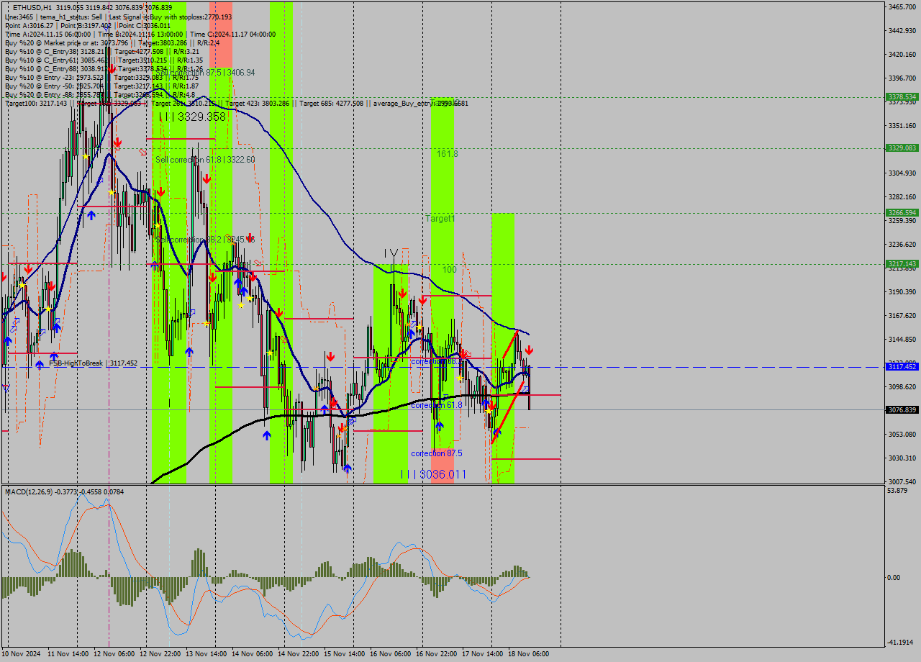Click the green 3378.534 price tag
Screen dimensions: 921x662
902,96
